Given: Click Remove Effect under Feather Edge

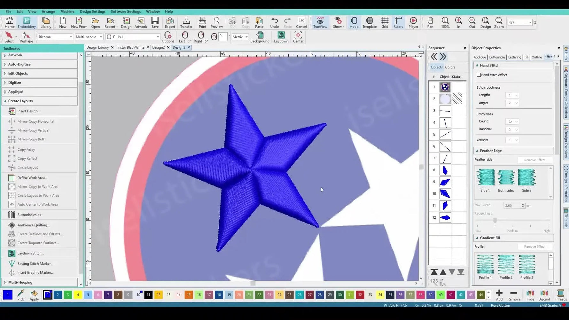Looking at the screenshot, I should [535, 160].
